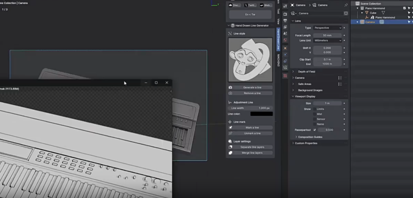Open the Object Constraints properties icon
413x198 pixels.
[x=285, y=61]
